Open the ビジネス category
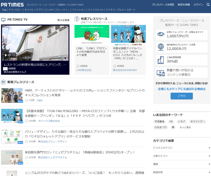This screenshot has height=176, width=211. 110,10
